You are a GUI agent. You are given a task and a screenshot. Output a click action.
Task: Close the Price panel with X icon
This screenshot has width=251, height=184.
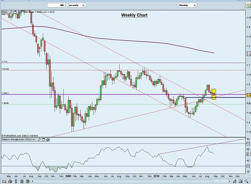pyautogui.click(x=19, y=12)
